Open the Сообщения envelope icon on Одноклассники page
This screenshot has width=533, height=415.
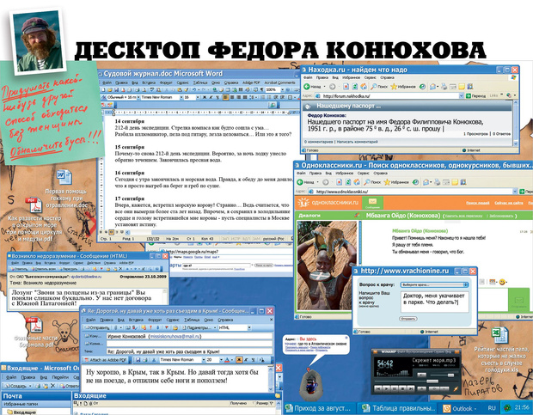coord(372,203)
